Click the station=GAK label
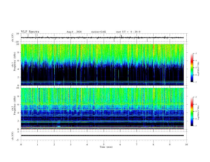This screenshot has height=162, width=210. coord(98,32)
